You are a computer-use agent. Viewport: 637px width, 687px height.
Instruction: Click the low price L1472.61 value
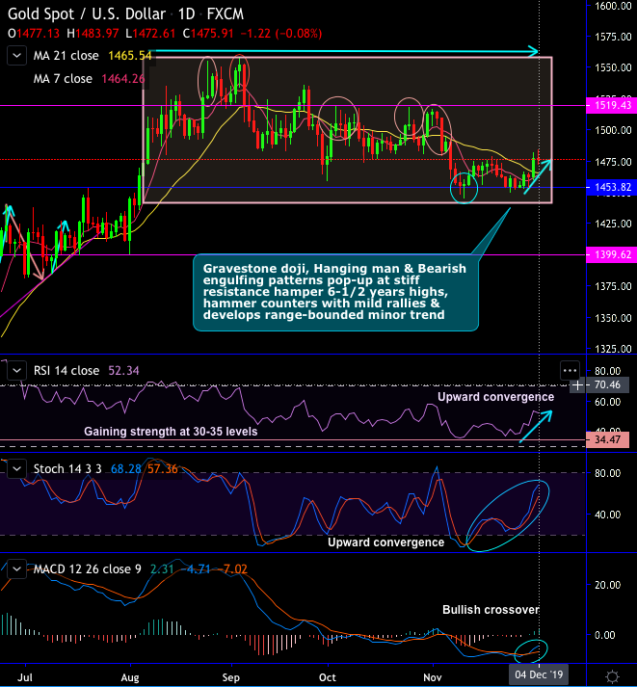[x=150, y=34]
